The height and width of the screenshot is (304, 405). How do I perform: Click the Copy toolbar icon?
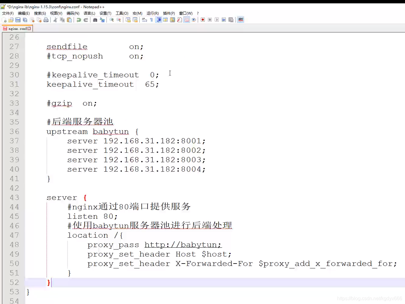62,20
